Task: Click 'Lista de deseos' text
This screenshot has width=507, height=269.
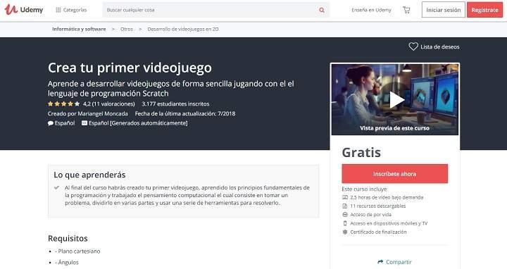Action: [x=439, y=47]
